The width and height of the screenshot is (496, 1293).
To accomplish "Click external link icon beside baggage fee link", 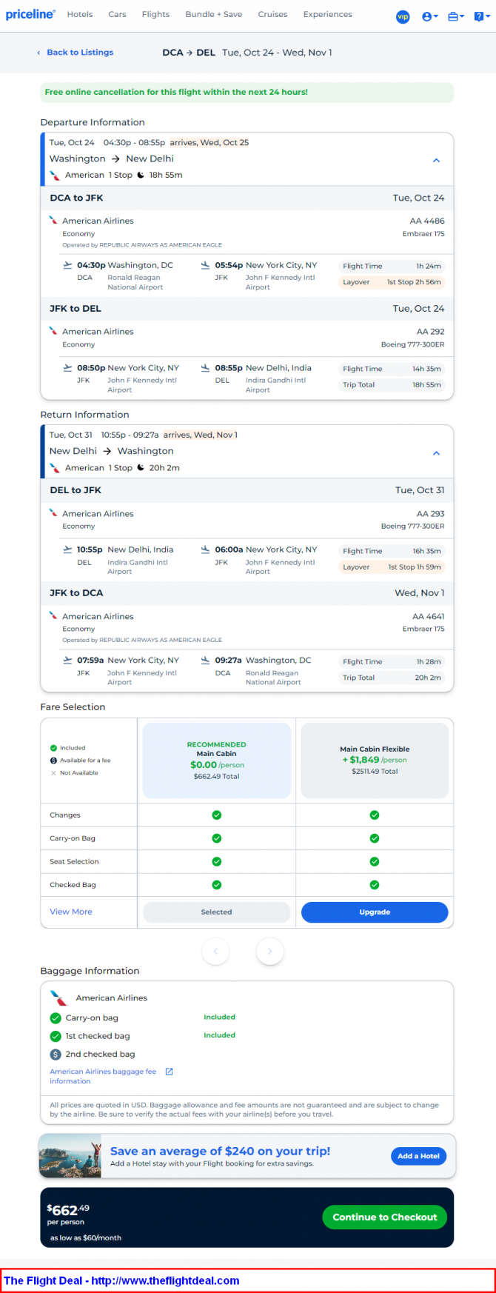I will click(x=169, y=1072).
